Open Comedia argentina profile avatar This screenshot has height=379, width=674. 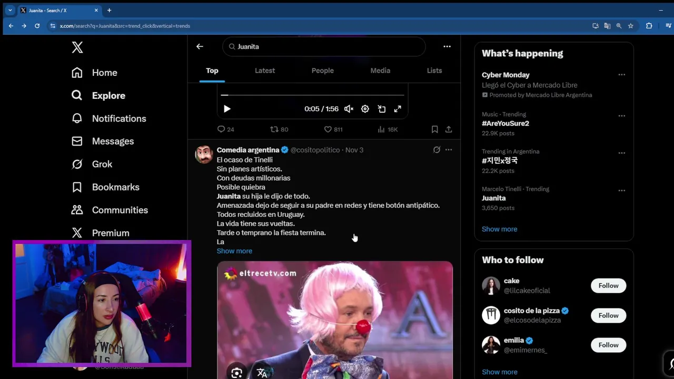click(x=204, y=154)
